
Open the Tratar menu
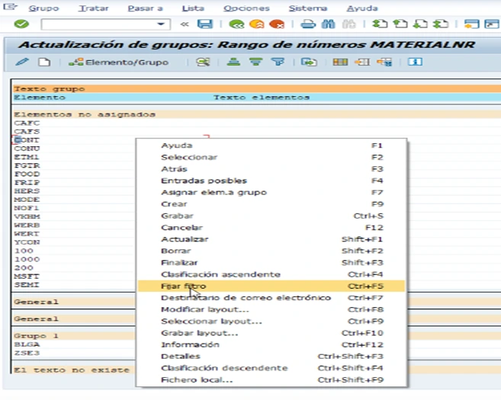pyautogui.click(x=94, y=8)
